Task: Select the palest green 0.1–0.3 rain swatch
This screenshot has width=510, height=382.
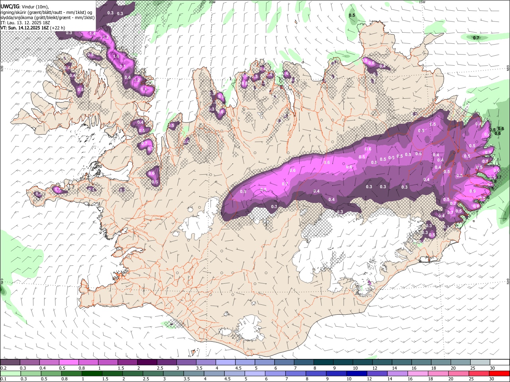Action: (x=10, y=374)
